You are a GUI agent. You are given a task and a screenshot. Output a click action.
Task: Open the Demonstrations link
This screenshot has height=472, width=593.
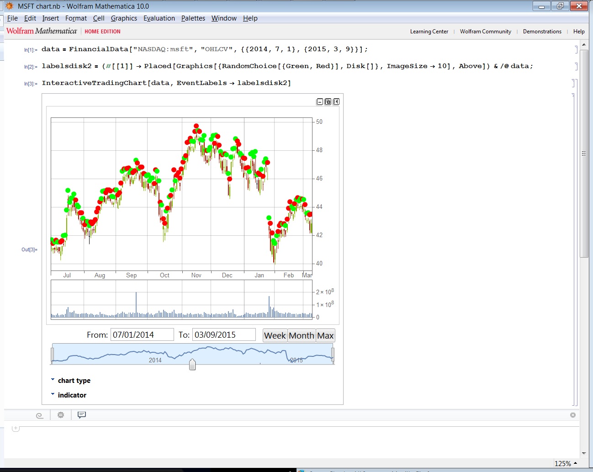[542, 32]
